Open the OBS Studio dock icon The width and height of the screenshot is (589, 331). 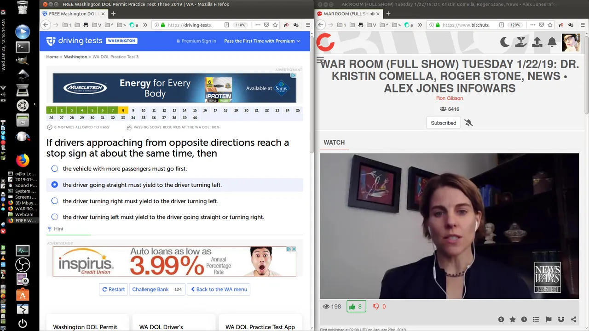coord(23,265)
